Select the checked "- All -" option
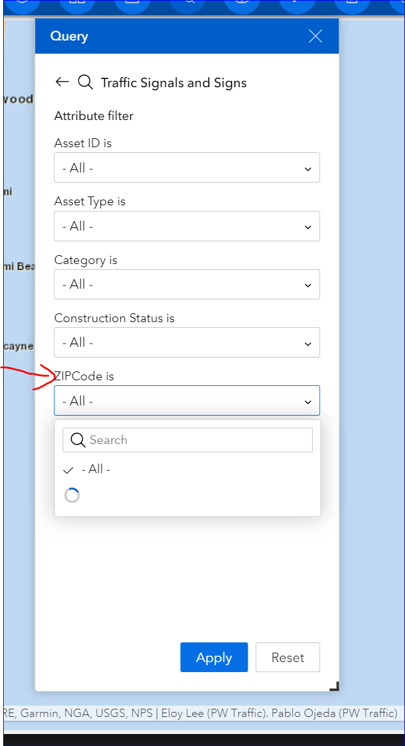The width and height of the screenshot is (405, 746). pyautogui.click(x=95, y=469)
